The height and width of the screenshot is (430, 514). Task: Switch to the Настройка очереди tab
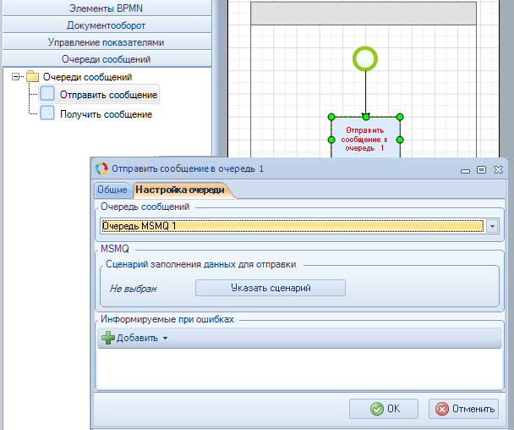pyautogui.click(x=180, y=190)
